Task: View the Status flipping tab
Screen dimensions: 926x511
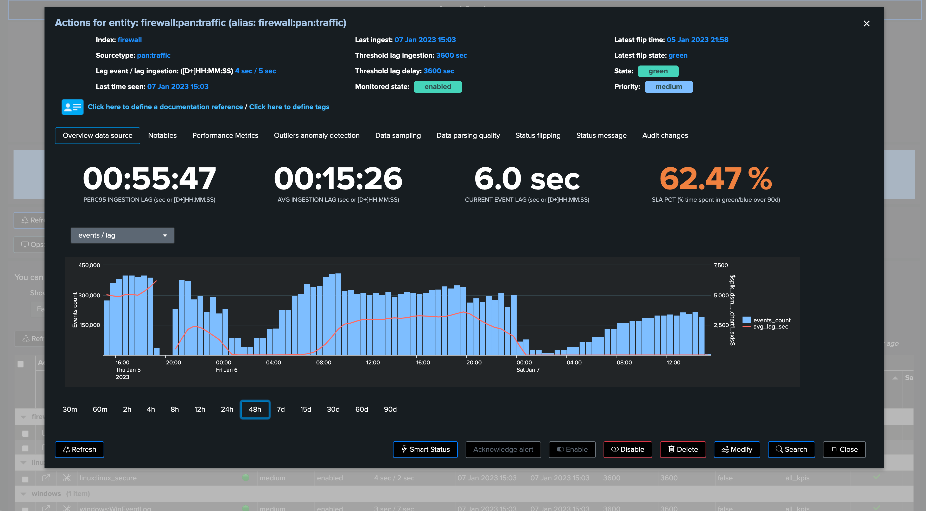Action: (x=538, y=135)
